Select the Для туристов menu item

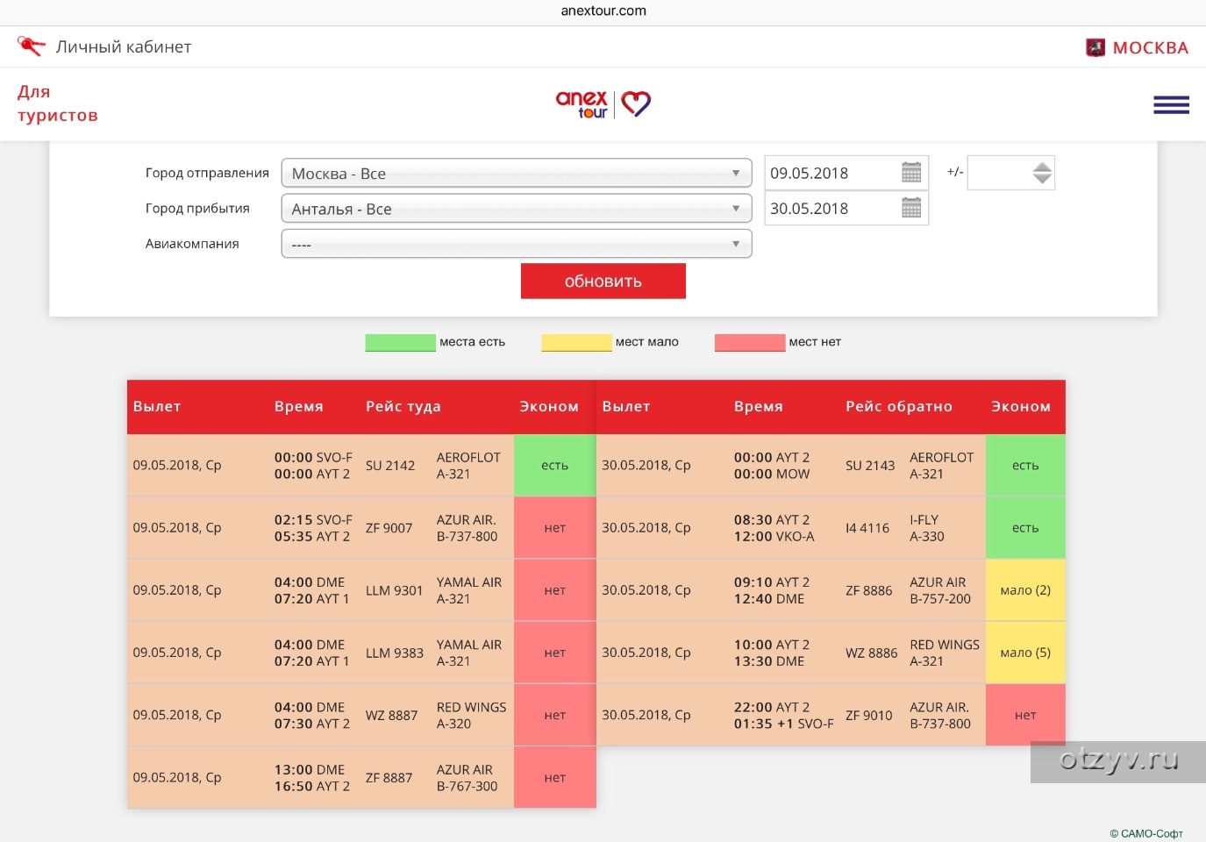(58, 103)
